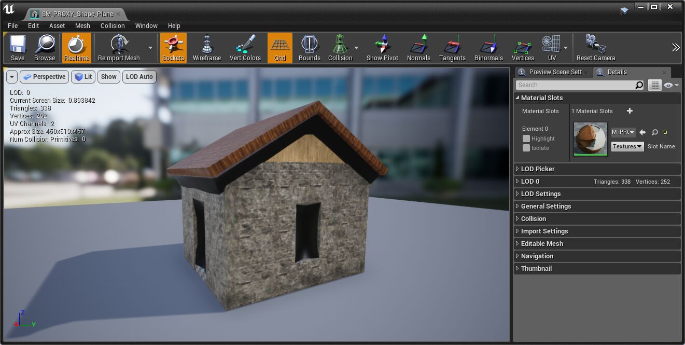Show Pivot of the mesh
The width and height of the screenshot is (685, 345).
[382, 48]
